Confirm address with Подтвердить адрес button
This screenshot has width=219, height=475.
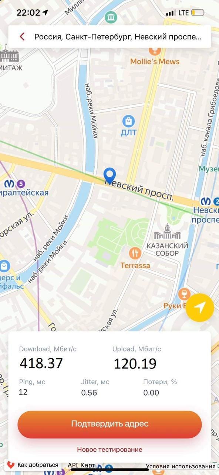(109, 424)
